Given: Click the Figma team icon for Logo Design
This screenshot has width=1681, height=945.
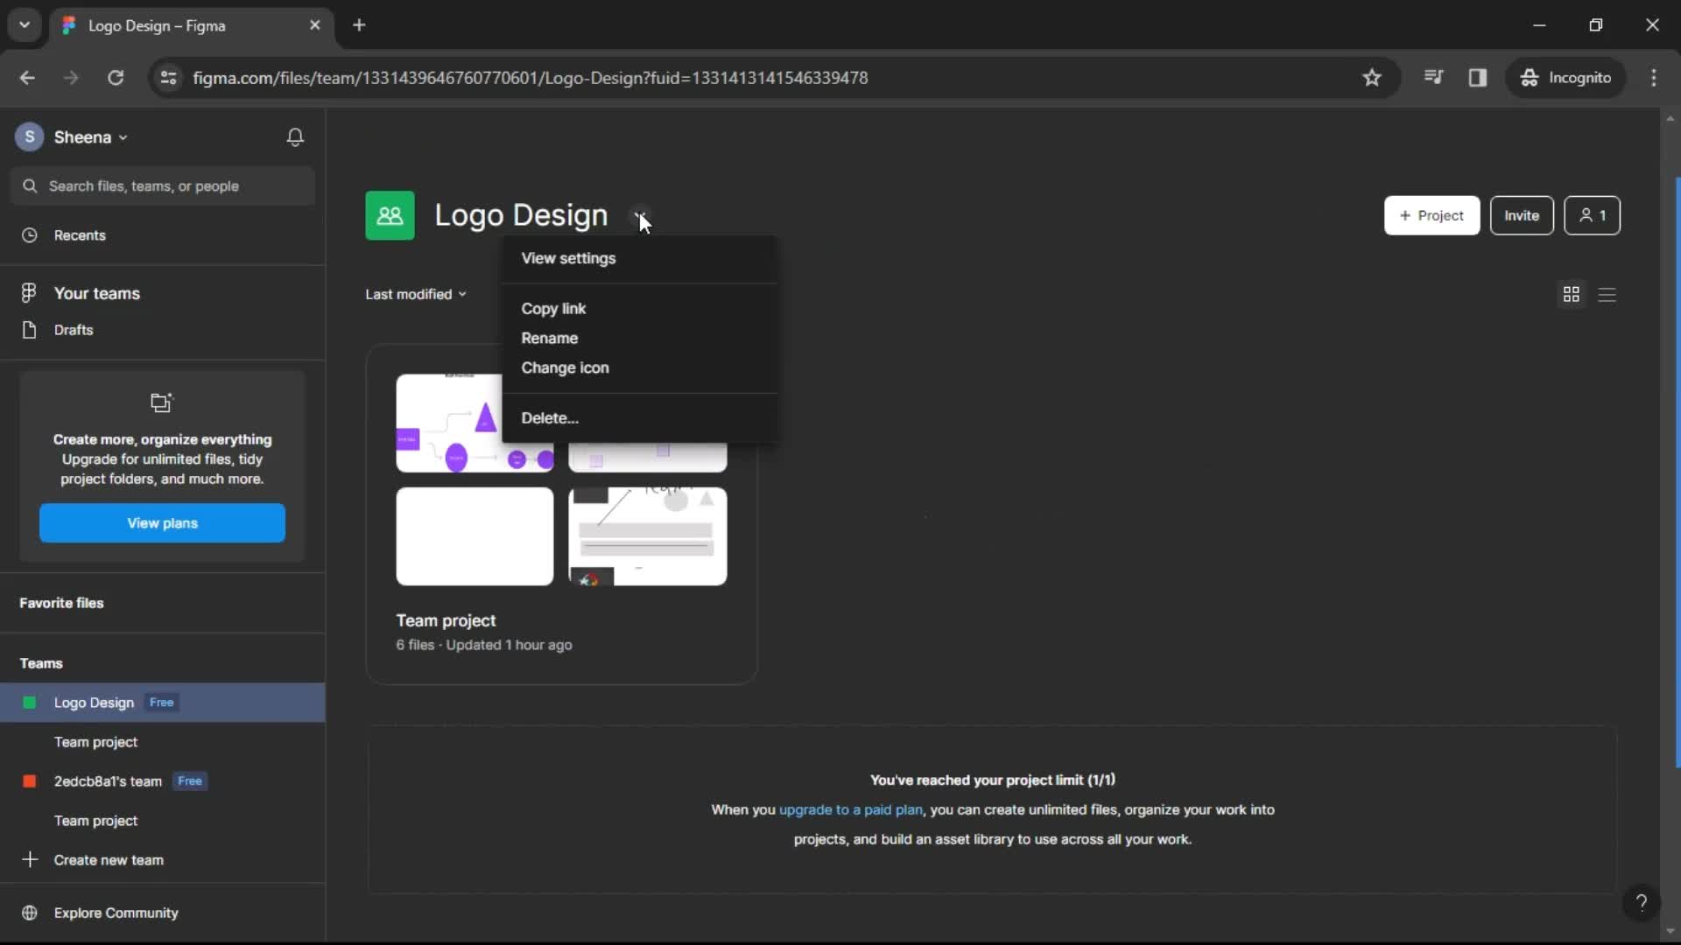Looking at the screenshot, I should (x=389, y=214).
